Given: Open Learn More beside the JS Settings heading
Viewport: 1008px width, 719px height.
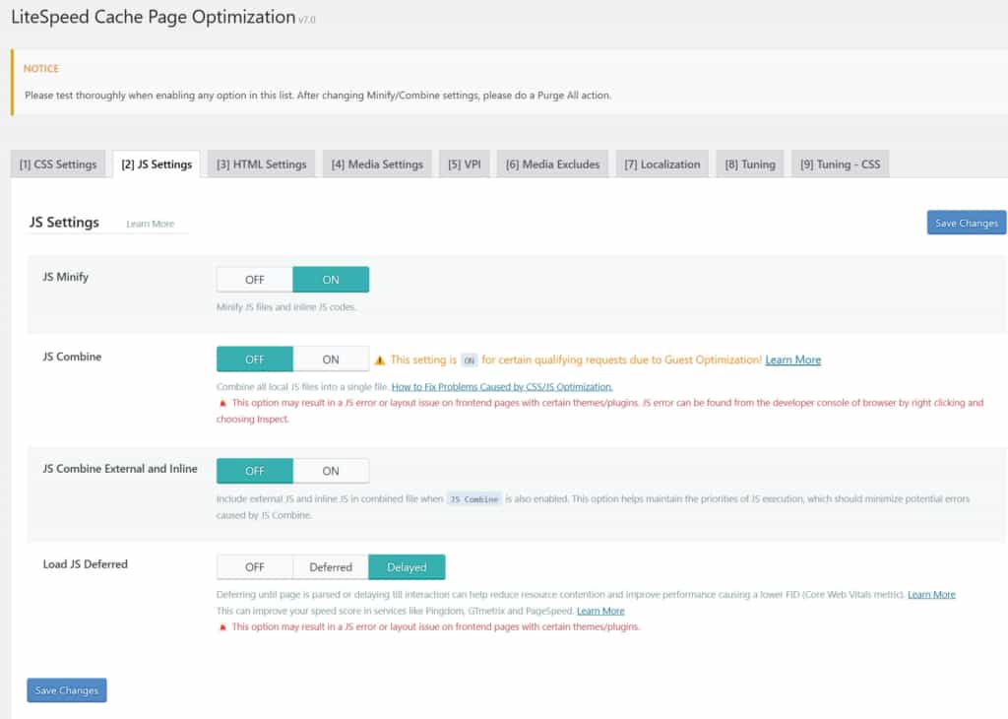Looking at the screenshot, I should point(150,224).
